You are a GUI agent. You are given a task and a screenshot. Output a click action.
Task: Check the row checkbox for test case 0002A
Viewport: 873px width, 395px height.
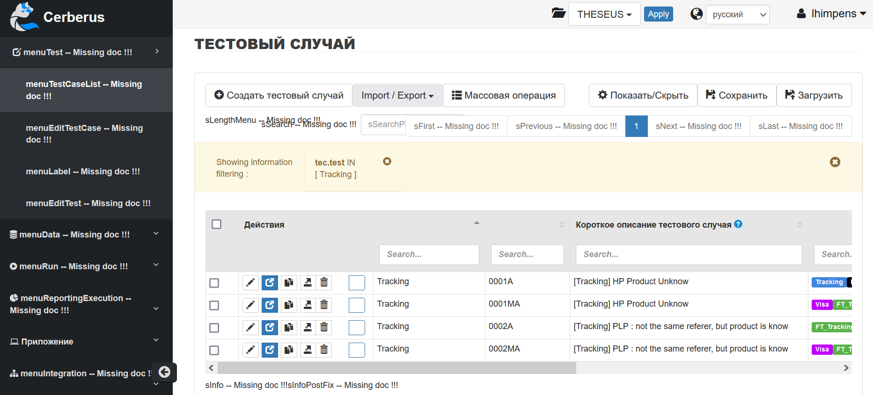click(214, 328)
